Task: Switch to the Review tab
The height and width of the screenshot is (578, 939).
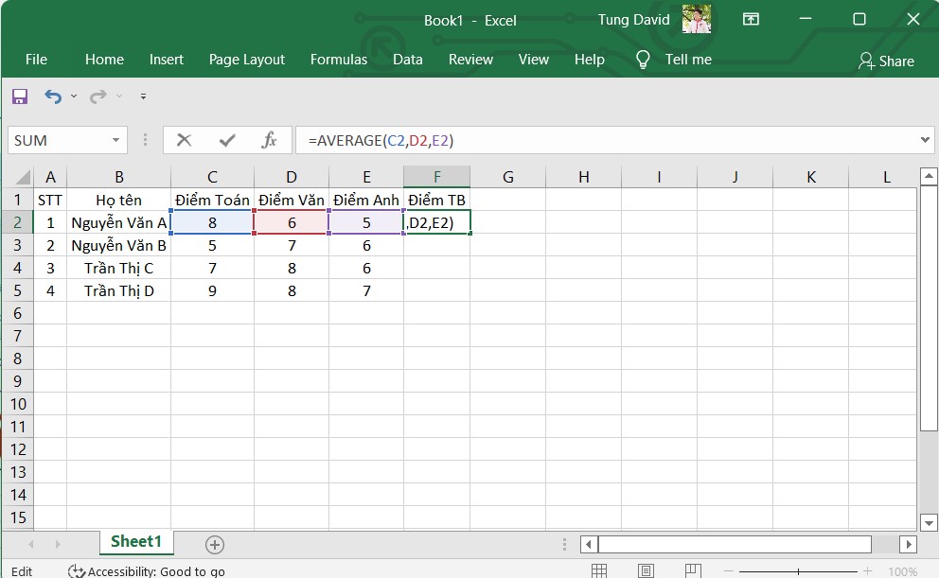Action: [470, 60]
